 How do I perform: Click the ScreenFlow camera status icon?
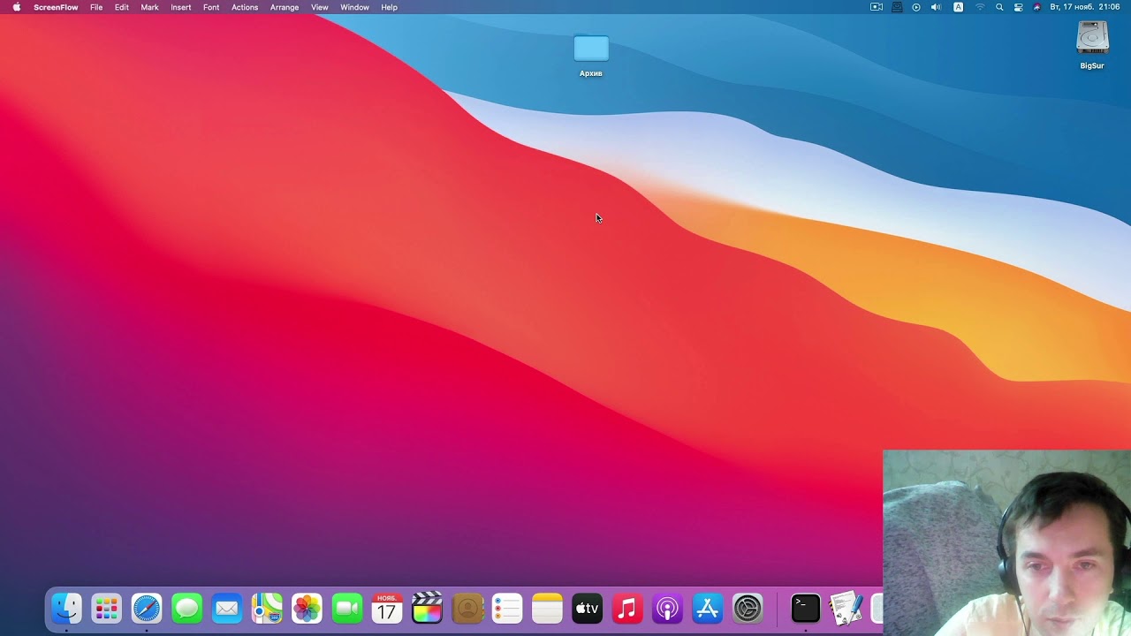click(877, 7)
